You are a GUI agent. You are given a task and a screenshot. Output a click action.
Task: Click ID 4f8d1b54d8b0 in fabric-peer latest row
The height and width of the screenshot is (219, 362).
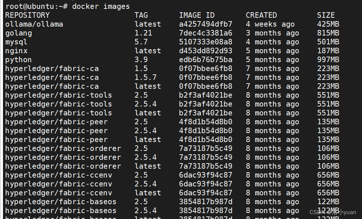(206, 139)
